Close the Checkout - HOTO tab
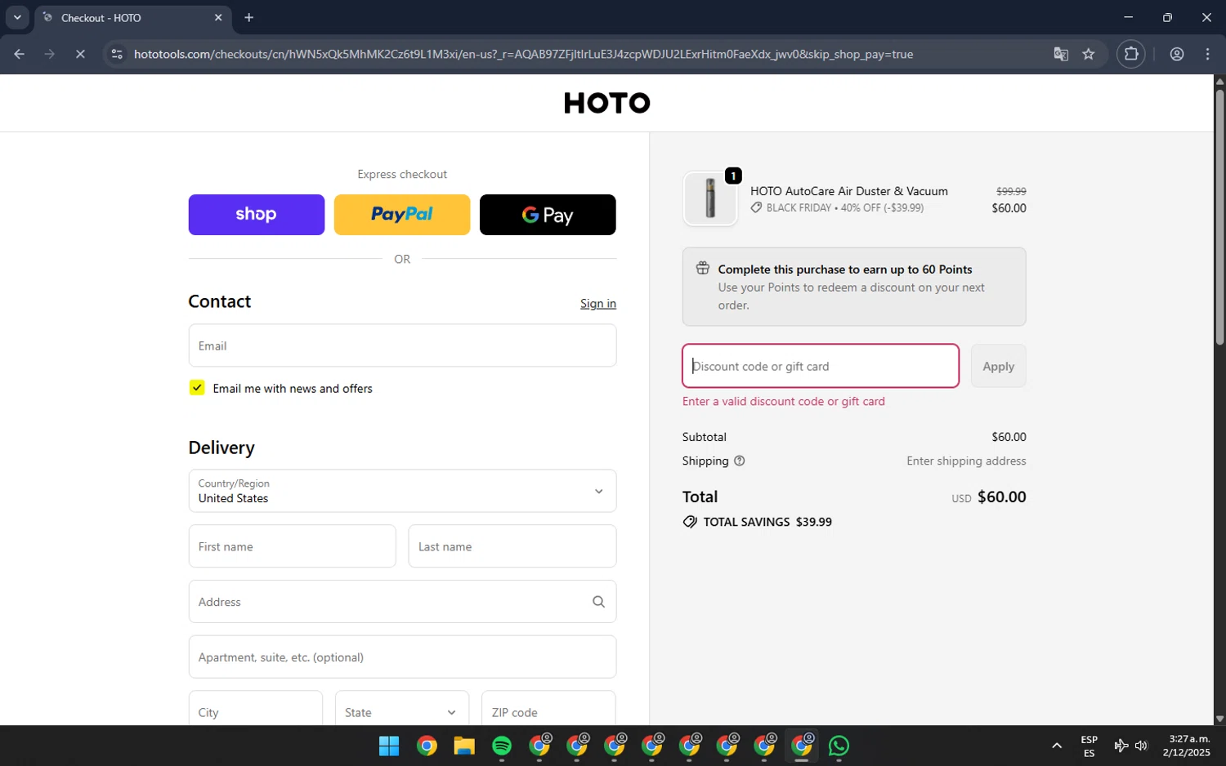The height and width of the screenshot is (766, 1226). click(x=218, y=17)
